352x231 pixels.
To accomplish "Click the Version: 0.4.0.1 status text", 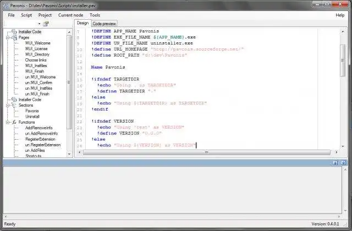I will (325, 224).
